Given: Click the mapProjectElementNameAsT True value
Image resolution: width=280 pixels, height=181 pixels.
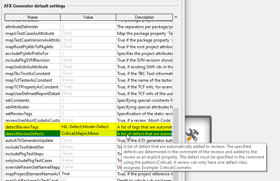Looking at the screenshot, I should pos(65,174).
